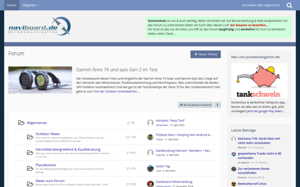The width and height of the screenshot is (300, 187).
Task: Open Montana 710i: Gerät lässt sich post
Action: tap(259, 141)
